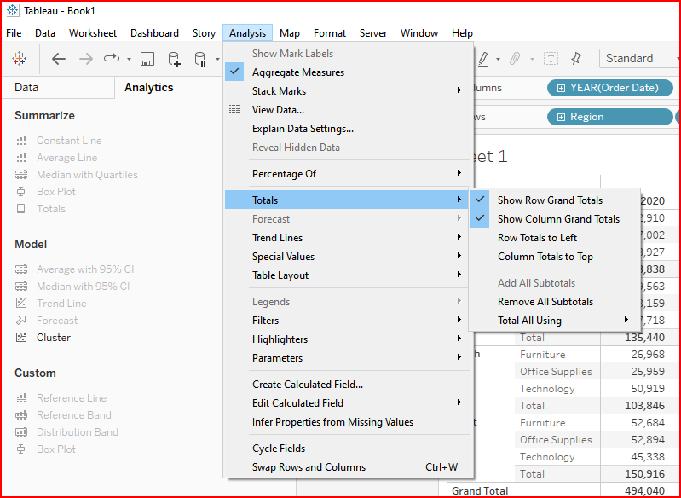Click the Cluster icon in Model section
Screen dimensions: 681x498
pos(20,337)
